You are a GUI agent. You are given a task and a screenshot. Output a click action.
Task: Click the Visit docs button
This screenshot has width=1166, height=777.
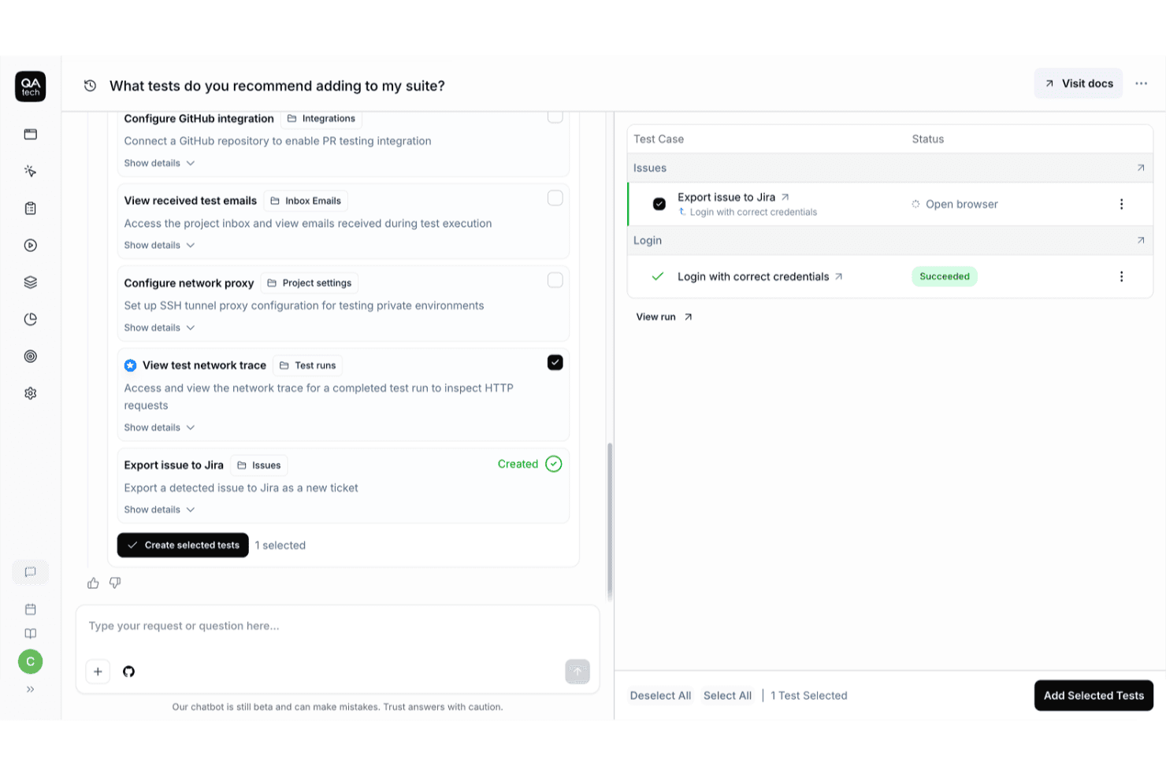(1079, 83)
